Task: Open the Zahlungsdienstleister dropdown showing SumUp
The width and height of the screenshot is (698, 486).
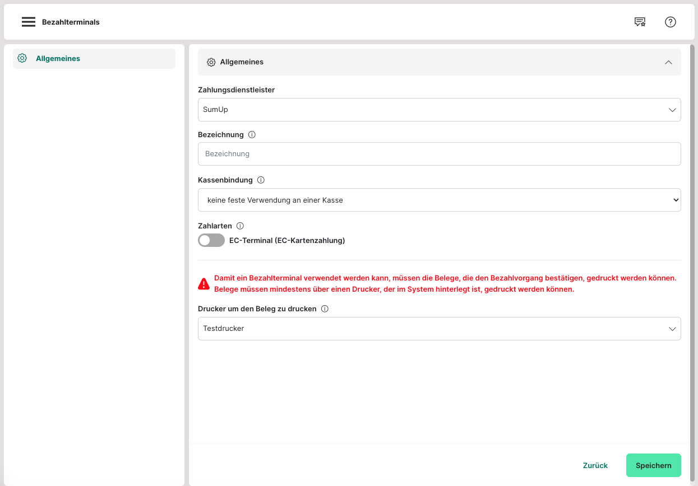Action: pyautogui.click(x=439, y=110)
